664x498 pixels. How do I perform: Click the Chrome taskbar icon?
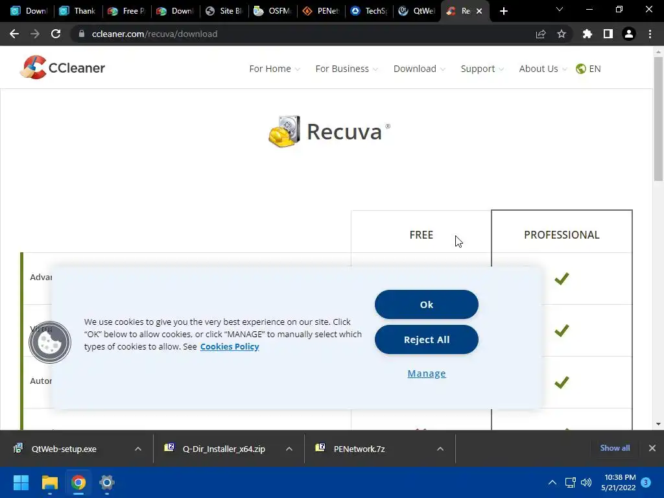coord(78,482)
